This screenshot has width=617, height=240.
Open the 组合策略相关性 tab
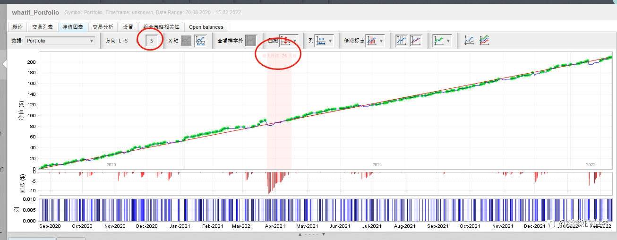point(161,27)
